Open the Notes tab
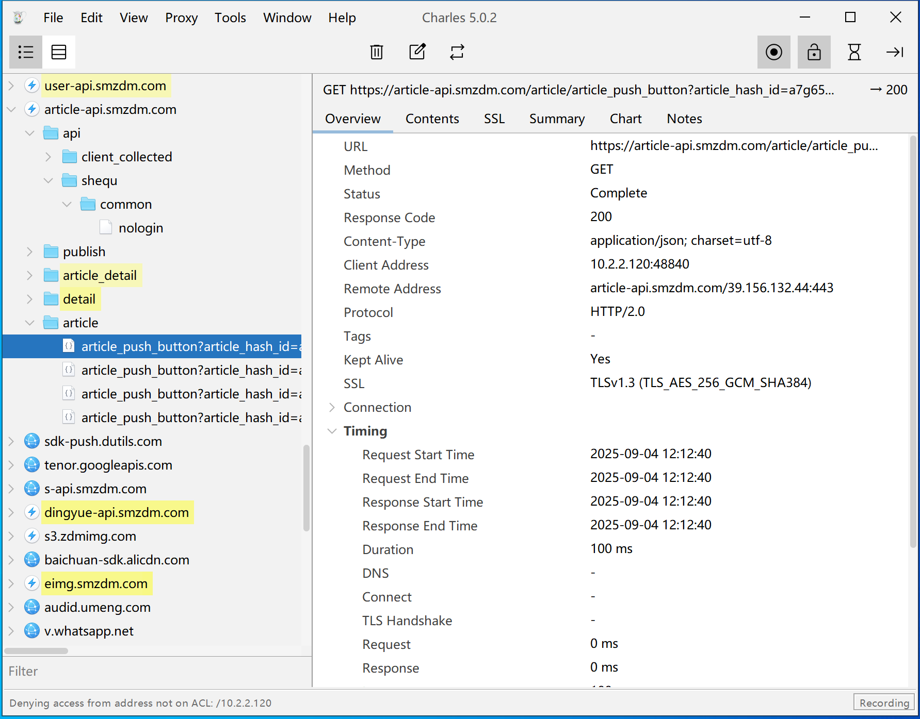The width and height of the screenshot is (920, 719). click(684, 119)
